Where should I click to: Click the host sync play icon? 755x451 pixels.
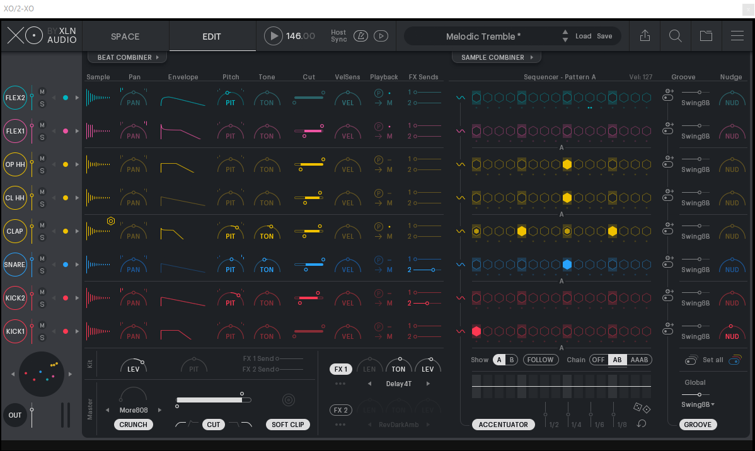pos(381,36)
